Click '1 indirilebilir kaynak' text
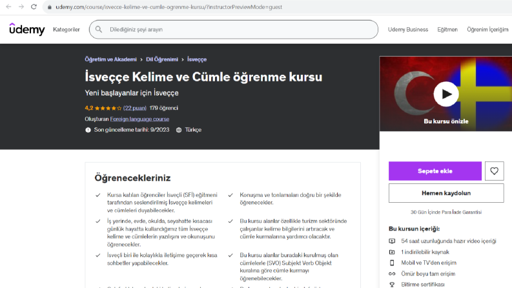512x288 pixels. pos(425,252)
